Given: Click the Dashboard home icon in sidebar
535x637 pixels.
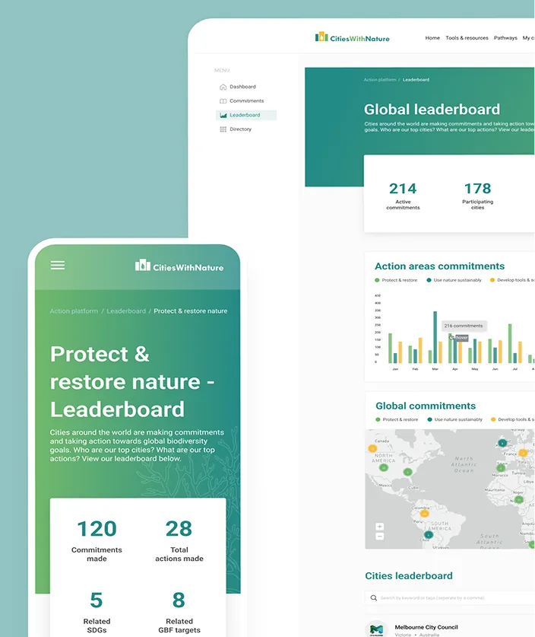Looking at the screenshot, I should [x=223, y=87].
